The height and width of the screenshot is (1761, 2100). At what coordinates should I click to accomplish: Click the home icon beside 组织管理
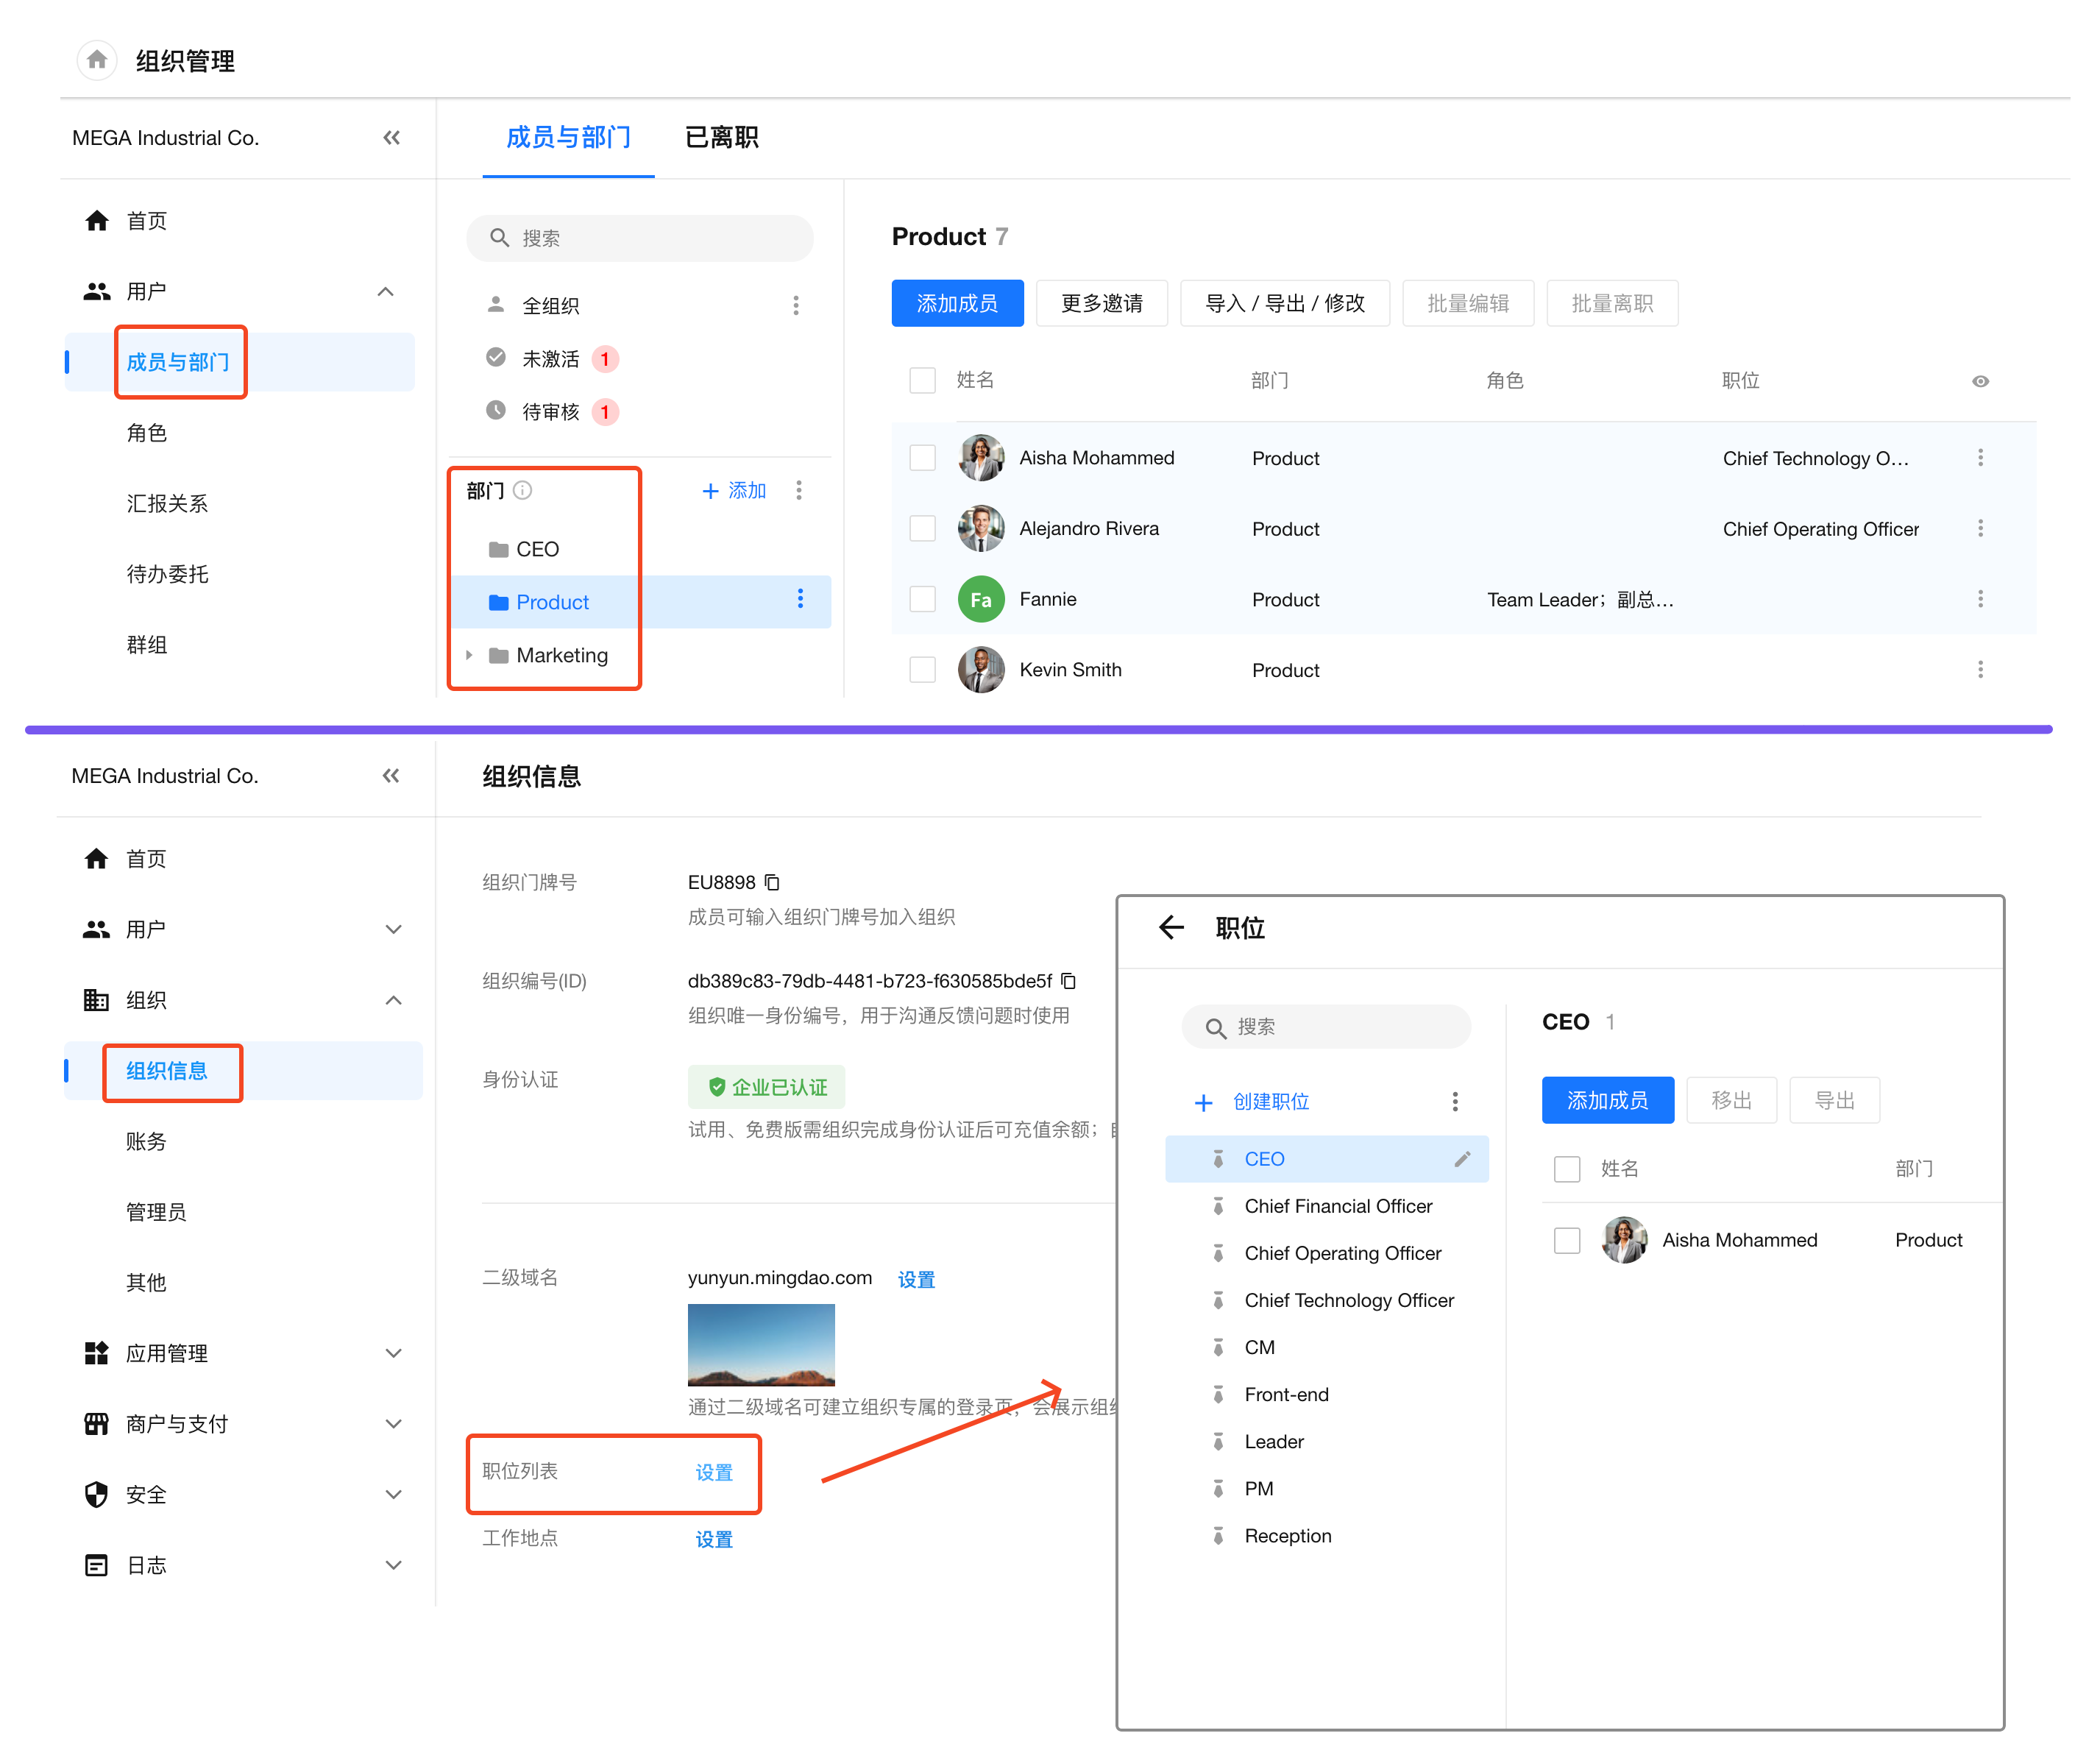click(96, 60)
